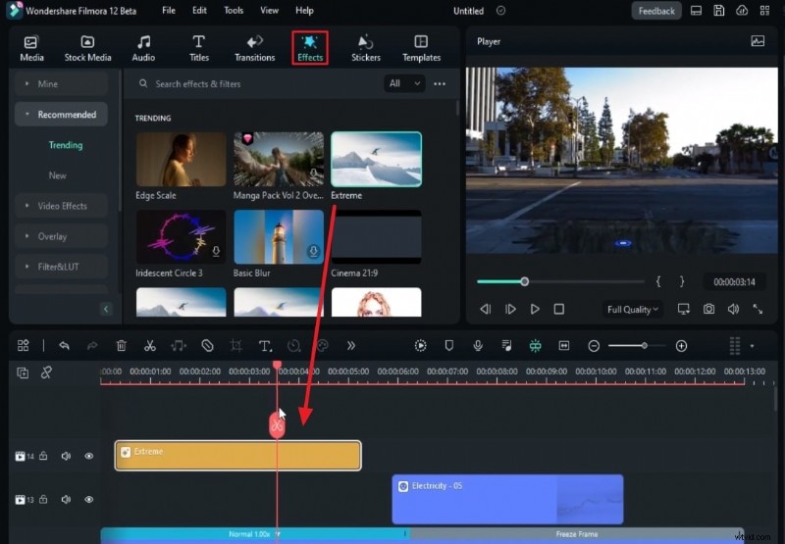Select the Text tool icon in timeline toolbar
The image size is (785, 544).
click(x=265, y=346)
